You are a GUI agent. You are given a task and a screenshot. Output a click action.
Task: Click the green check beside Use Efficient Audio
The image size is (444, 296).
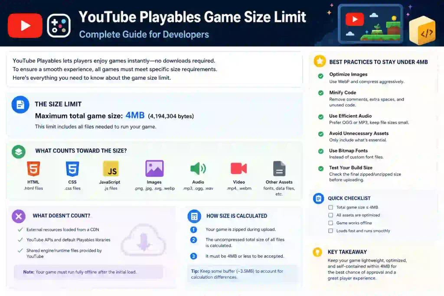click(x=320, y=117)
